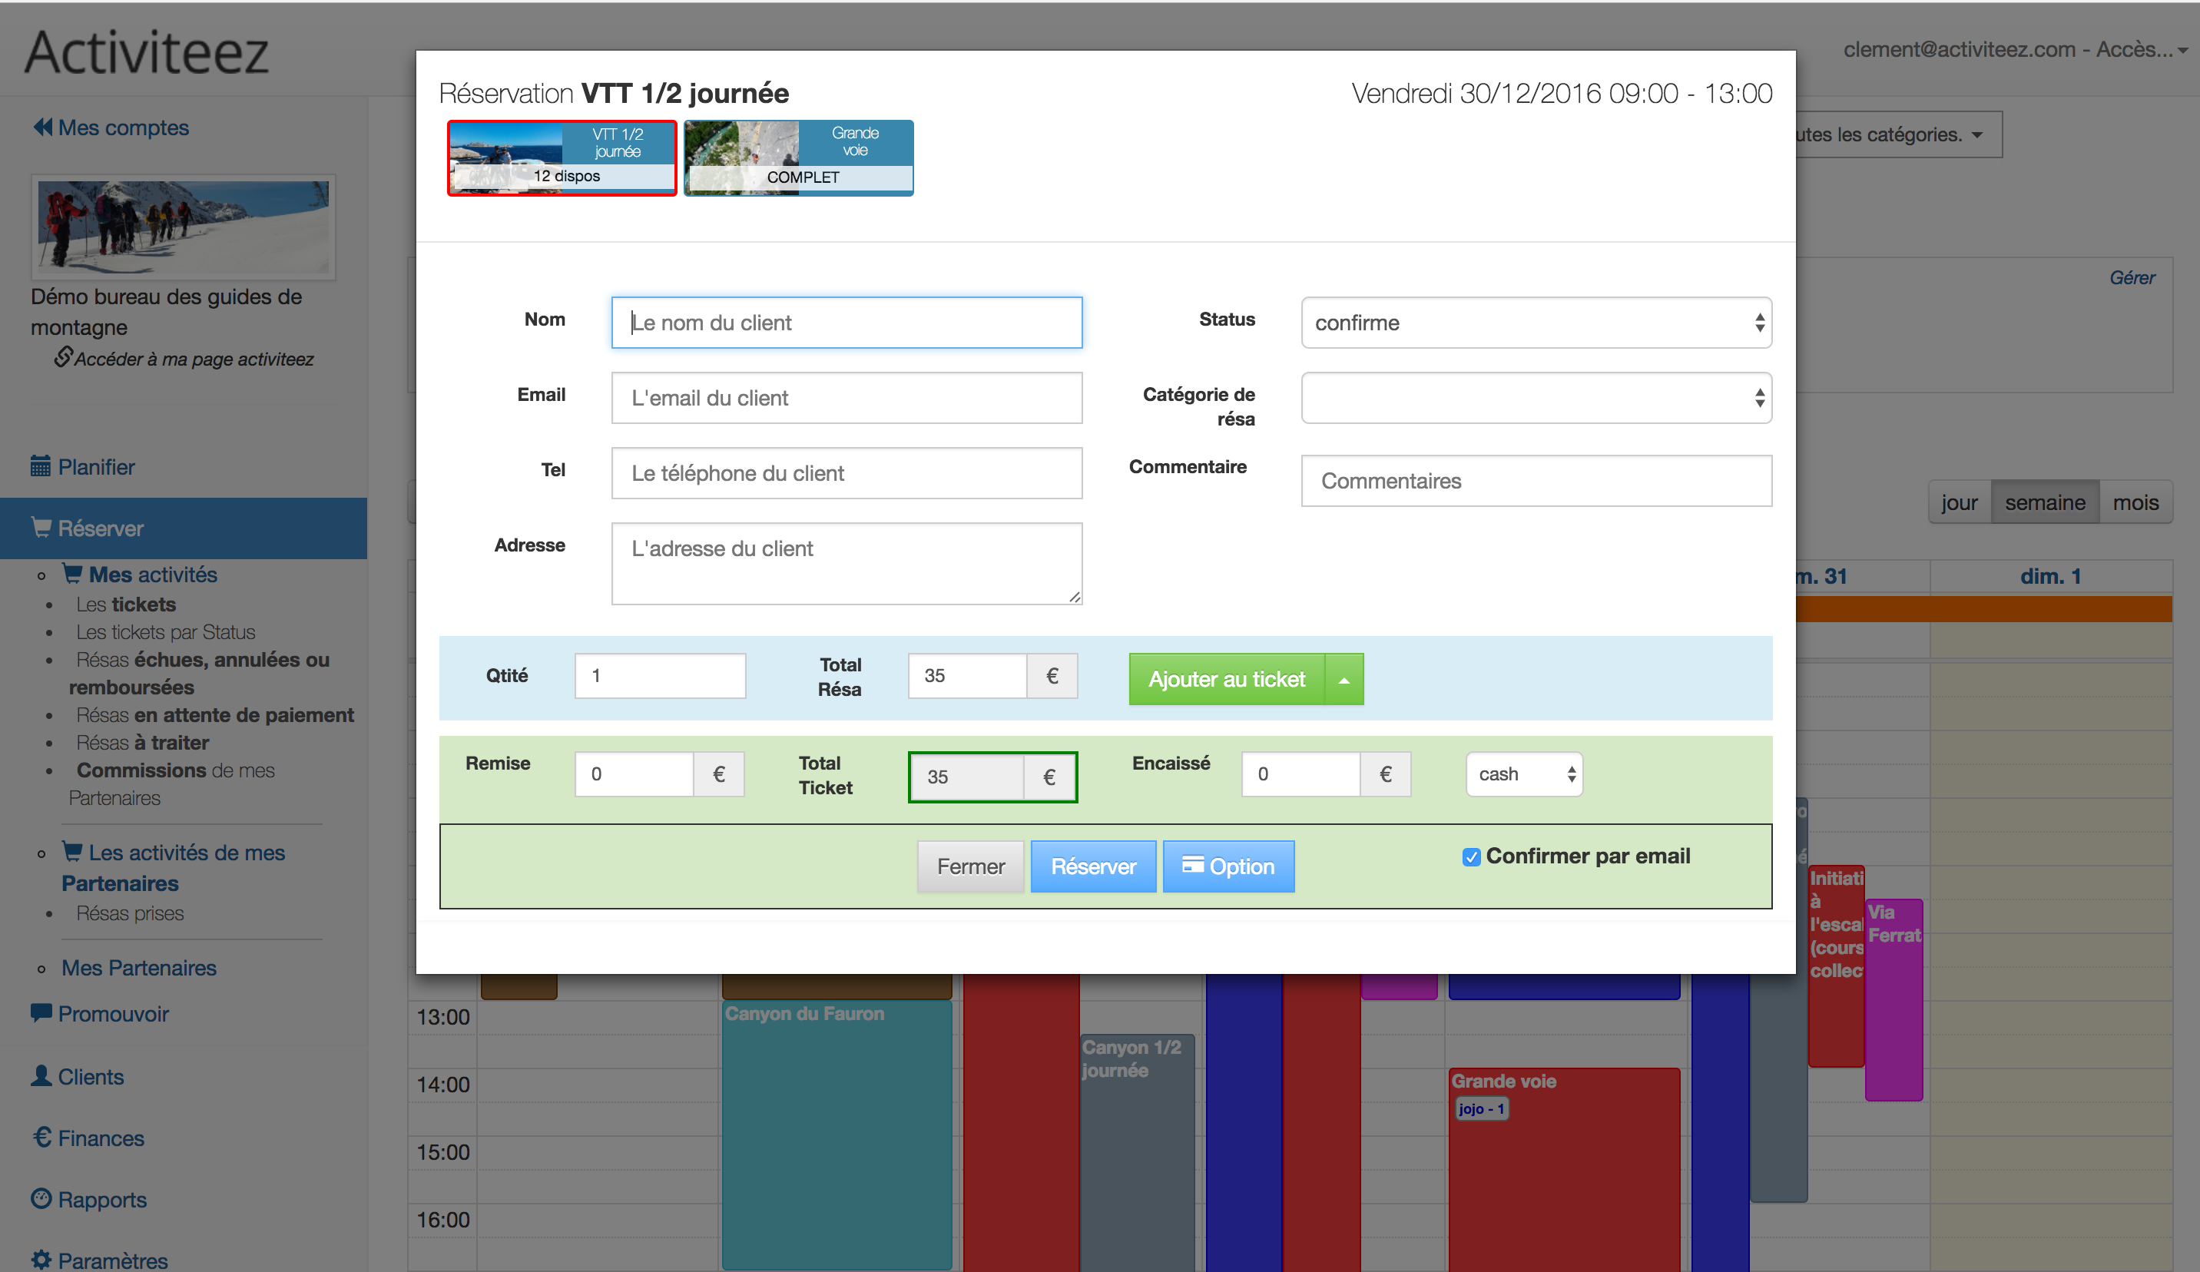Focus the Qtité quantity field
The height and width of the screenshot is (1272, 2200).
[x=660, y=676]
